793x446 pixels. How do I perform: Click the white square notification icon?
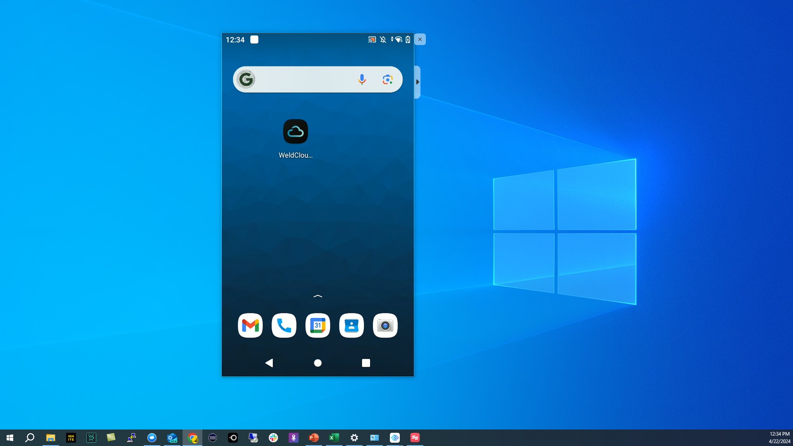point(254,40)
